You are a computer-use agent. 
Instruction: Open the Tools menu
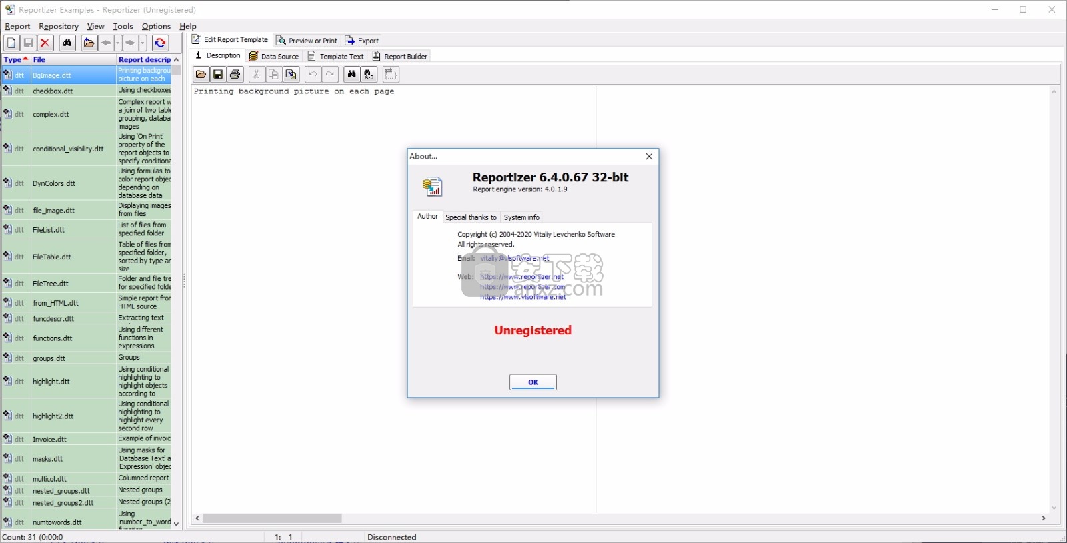point(123,26)
